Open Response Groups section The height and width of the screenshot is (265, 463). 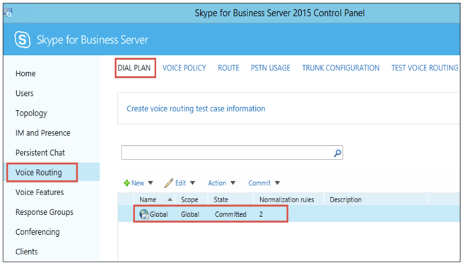pyautogui.click(x=45, y=212)
